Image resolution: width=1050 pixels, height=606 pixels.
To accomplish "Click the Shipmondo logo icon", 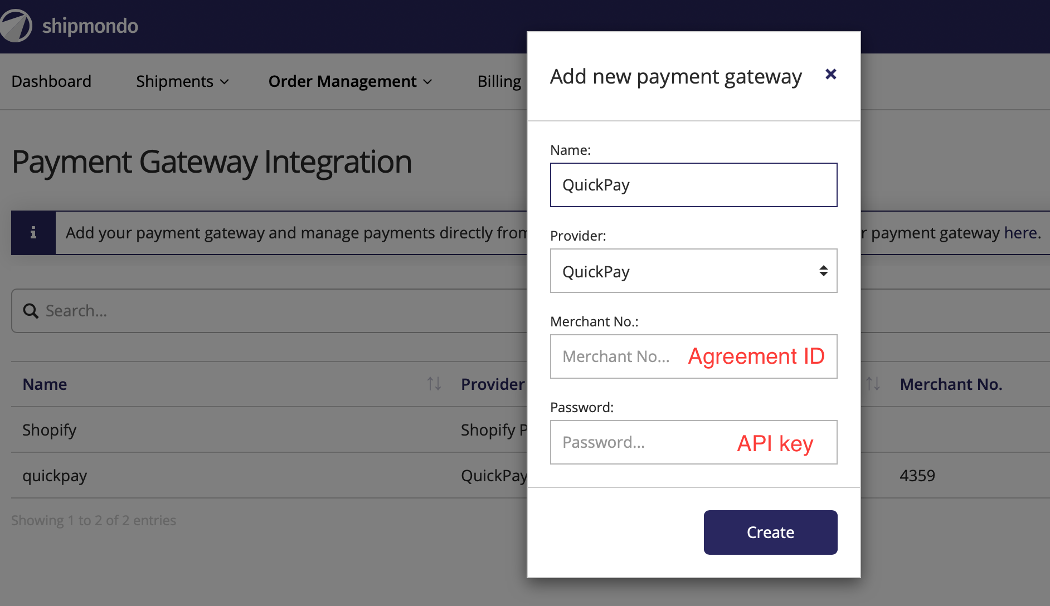I will 15,26.
